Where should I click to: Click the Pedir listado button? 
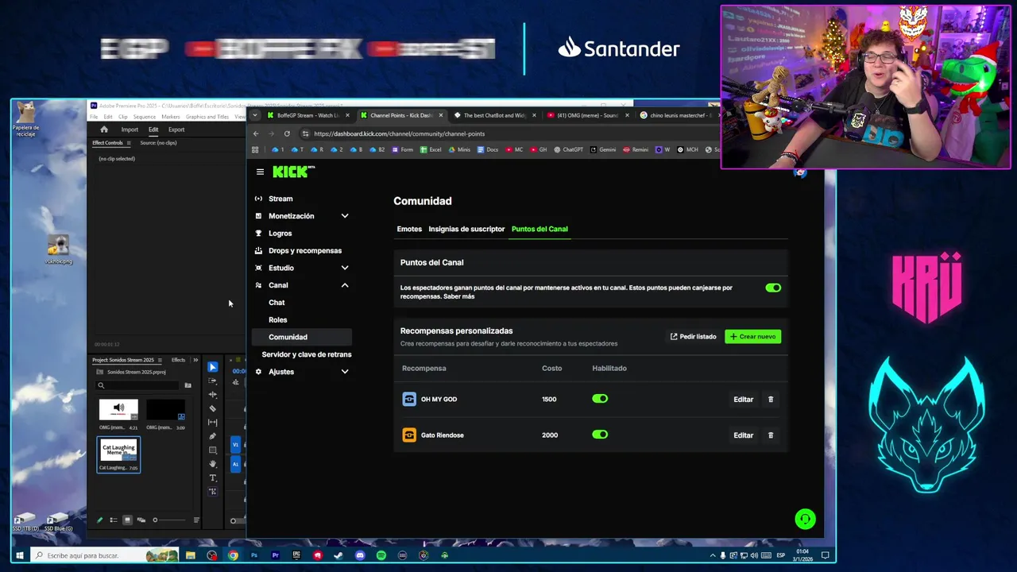coord(693,337)
